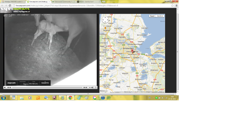Zoom in the map with plus button

pos(105,33)
